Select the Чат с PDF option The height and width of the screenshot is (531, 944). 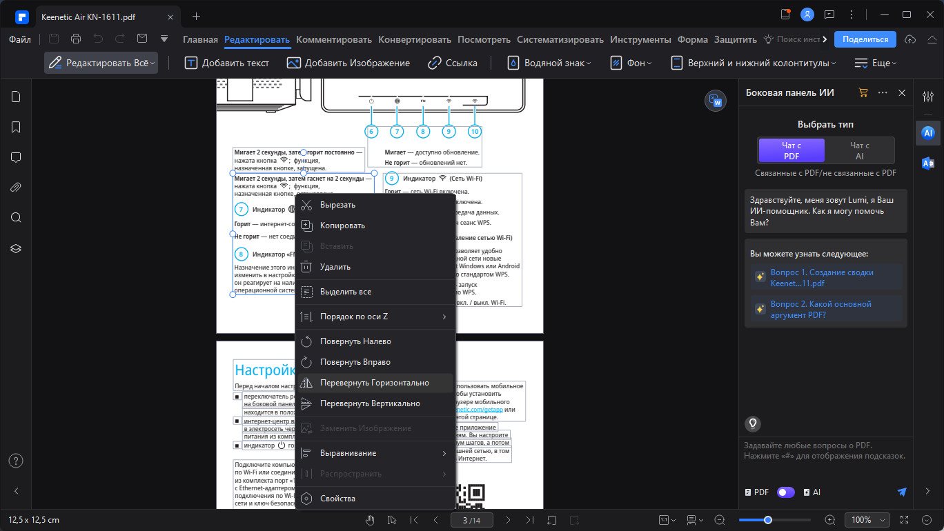[x=791, y=150]
